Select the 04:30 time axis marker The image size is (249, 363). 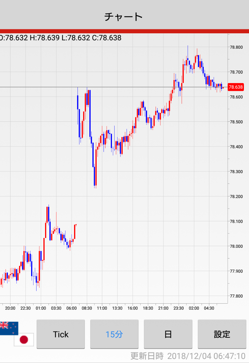209,308
